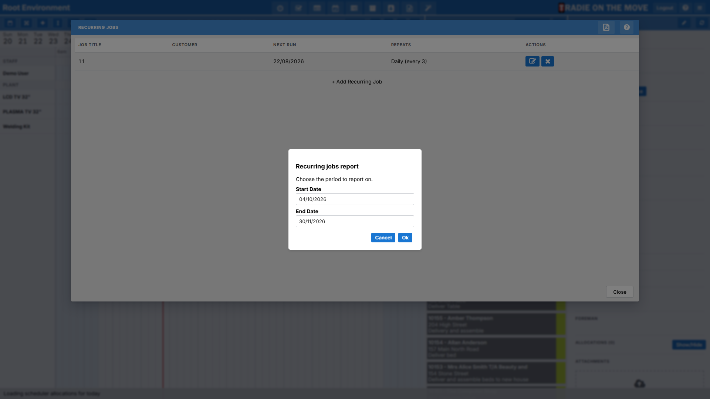This screenshot has width=710, height=399.
Task: Open help icon beside Logout
Action: click(x=686, y=8)
